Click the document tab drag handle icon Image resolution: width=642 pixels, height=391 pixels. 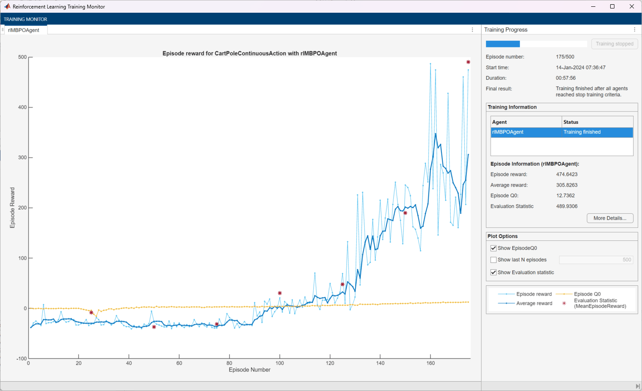coord(3,30)
